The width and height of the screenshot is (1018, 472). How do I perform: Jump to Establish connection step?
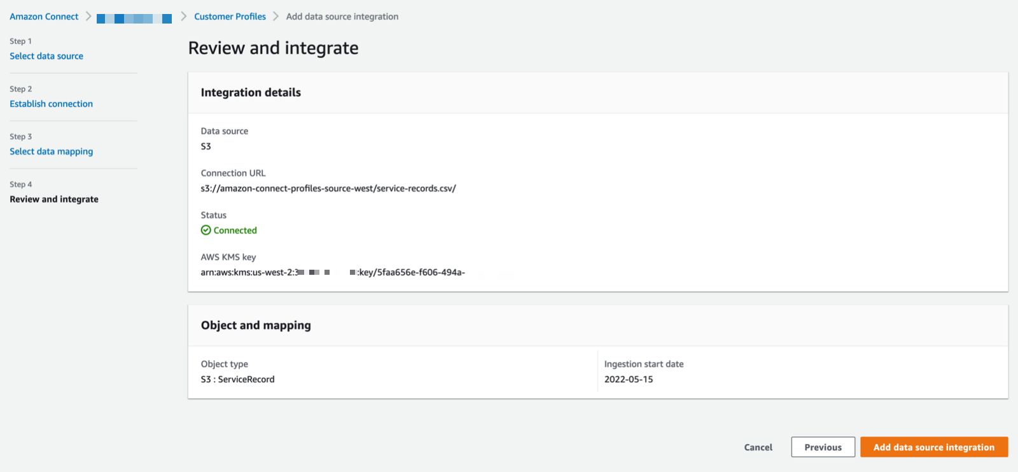pos(51,104)
